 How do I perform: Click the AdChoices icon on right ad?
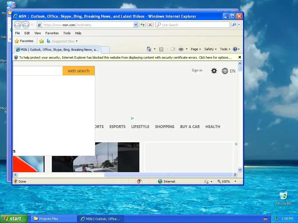point(236,144)
